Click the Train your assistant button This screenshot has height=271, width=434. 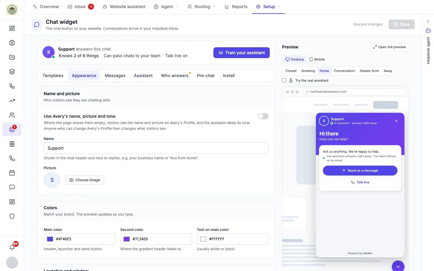(x=241, y=53)
